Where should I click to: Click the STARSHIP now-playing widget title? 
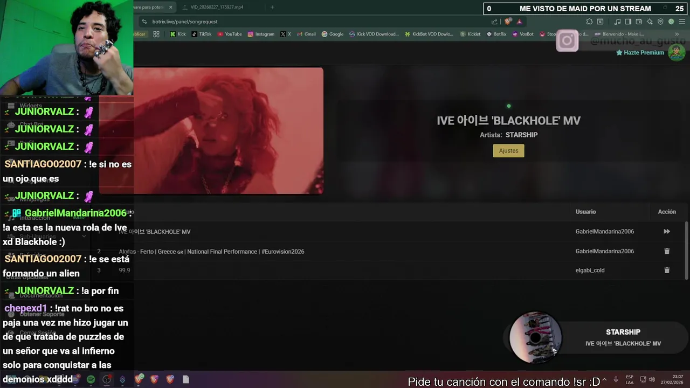pyautogui.click(x=623, y=332)
